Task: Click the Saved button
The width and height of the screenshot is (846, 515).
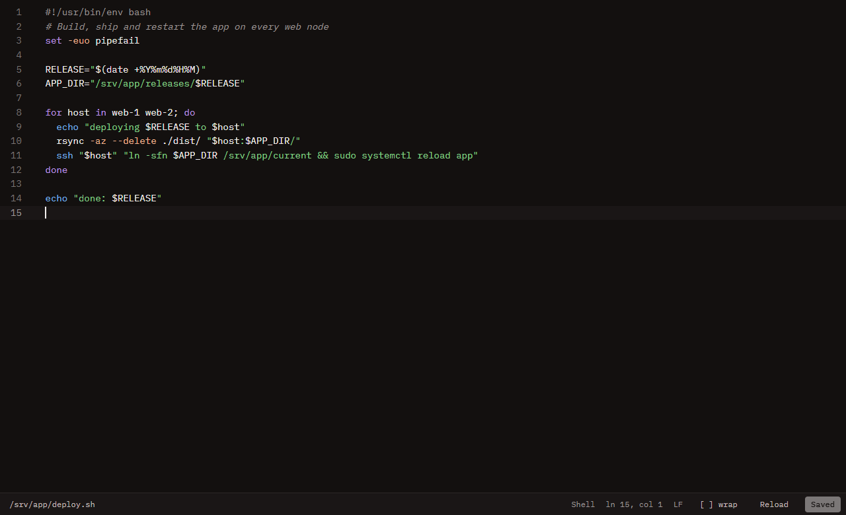Action: (x=823, y=504)
